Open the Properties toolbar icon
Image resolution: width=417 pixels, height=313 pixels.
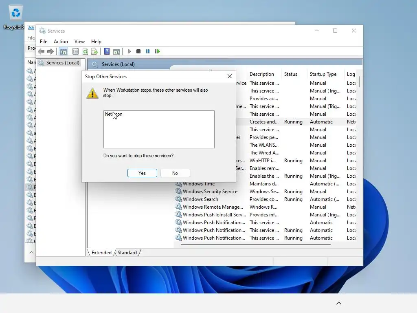pos(75,51)
